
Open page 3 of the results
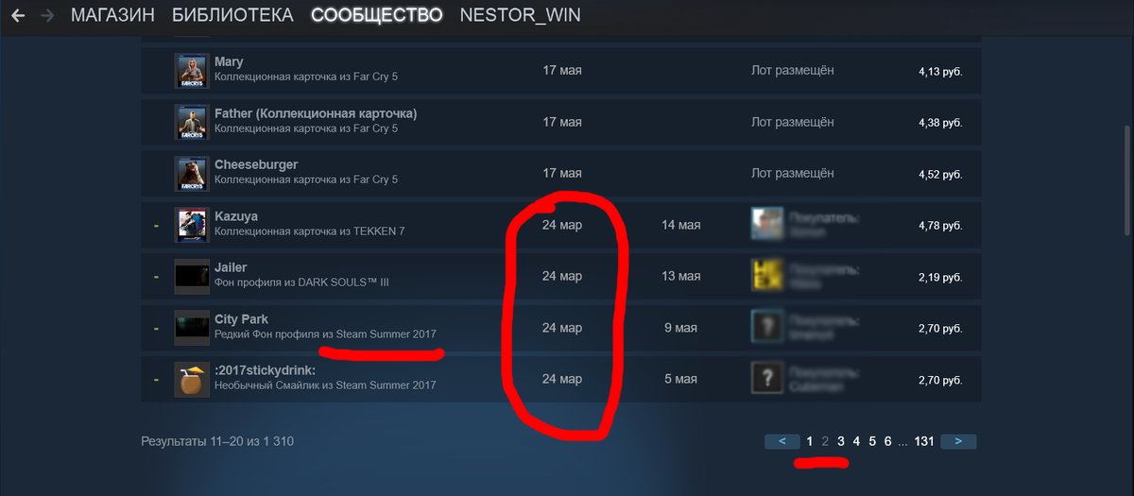pos(841,441)
